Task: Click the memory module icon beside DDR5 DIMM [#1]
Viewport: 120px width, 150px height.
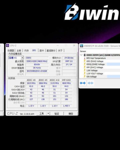Action: point(85,55)
